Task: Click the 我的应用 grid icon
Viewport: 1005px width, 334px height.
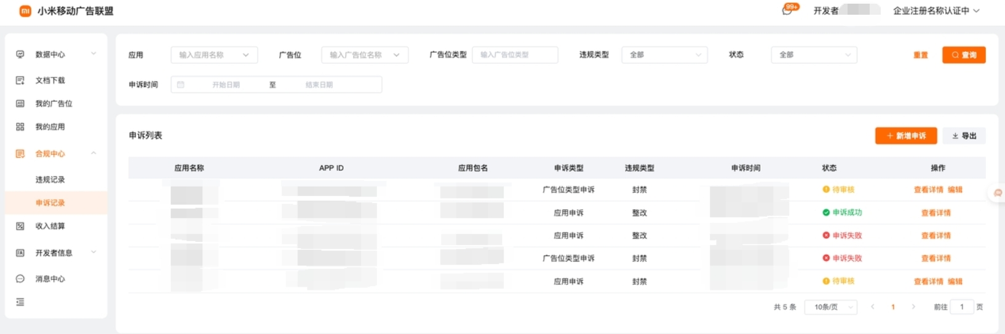Action: pos(20,127)
